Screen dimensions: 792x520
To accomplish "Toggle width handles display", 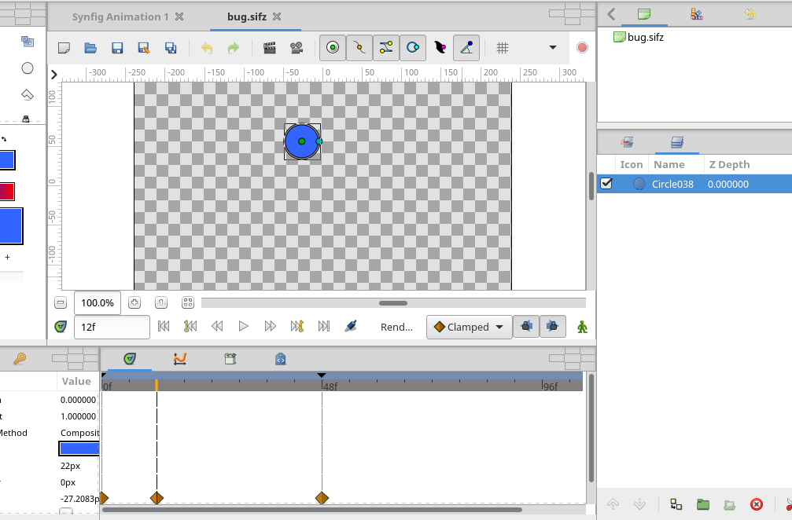I will click(440, 48).
